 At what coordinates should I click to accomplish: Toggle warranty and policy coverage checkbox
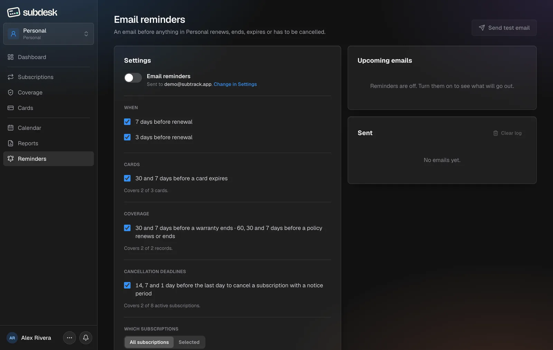click(127, 228)
